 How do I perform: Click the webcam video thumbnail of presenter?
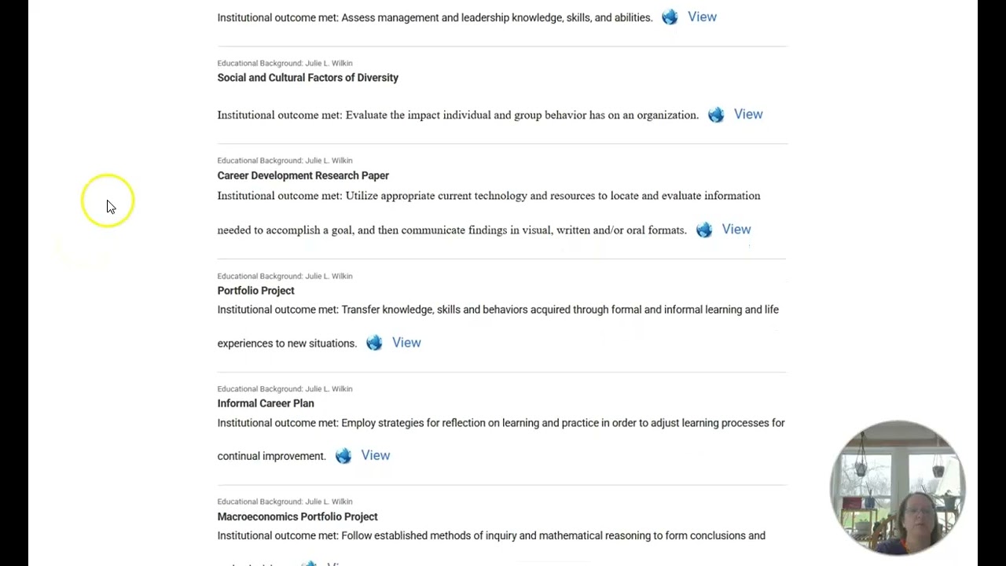point(898,487)
